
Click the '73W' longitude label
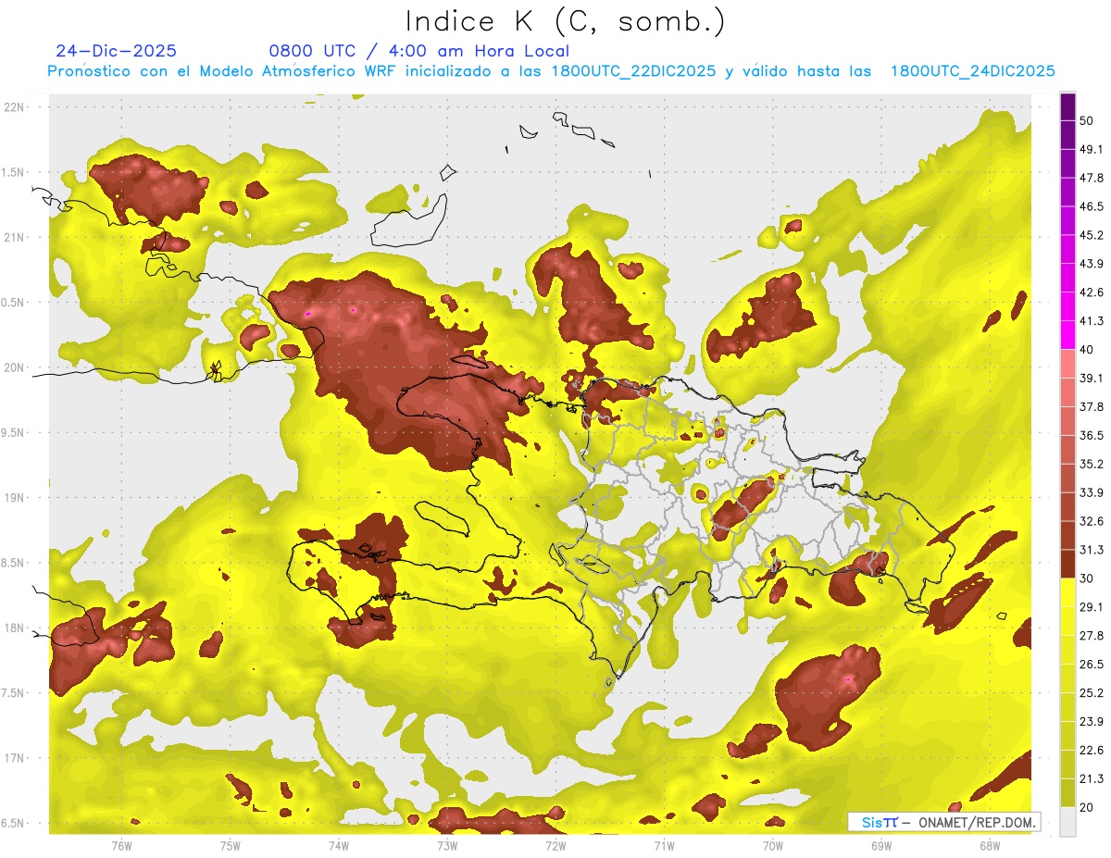447,846
